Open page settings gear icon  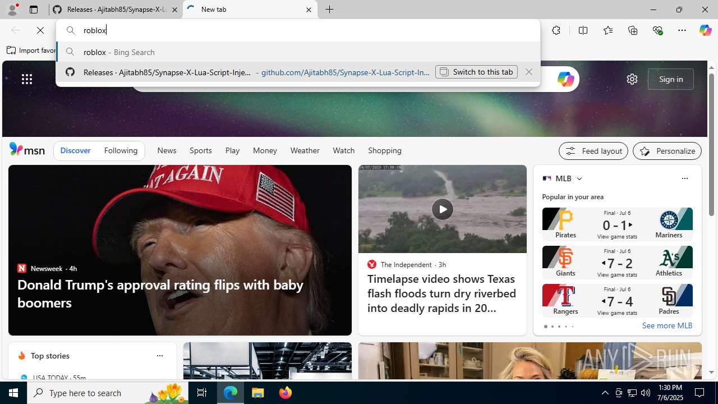[632, 79]
